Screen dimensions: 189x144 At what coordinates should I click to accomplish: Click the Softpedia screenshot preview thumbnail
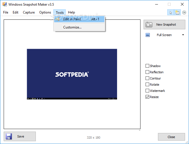pos(72,74)
